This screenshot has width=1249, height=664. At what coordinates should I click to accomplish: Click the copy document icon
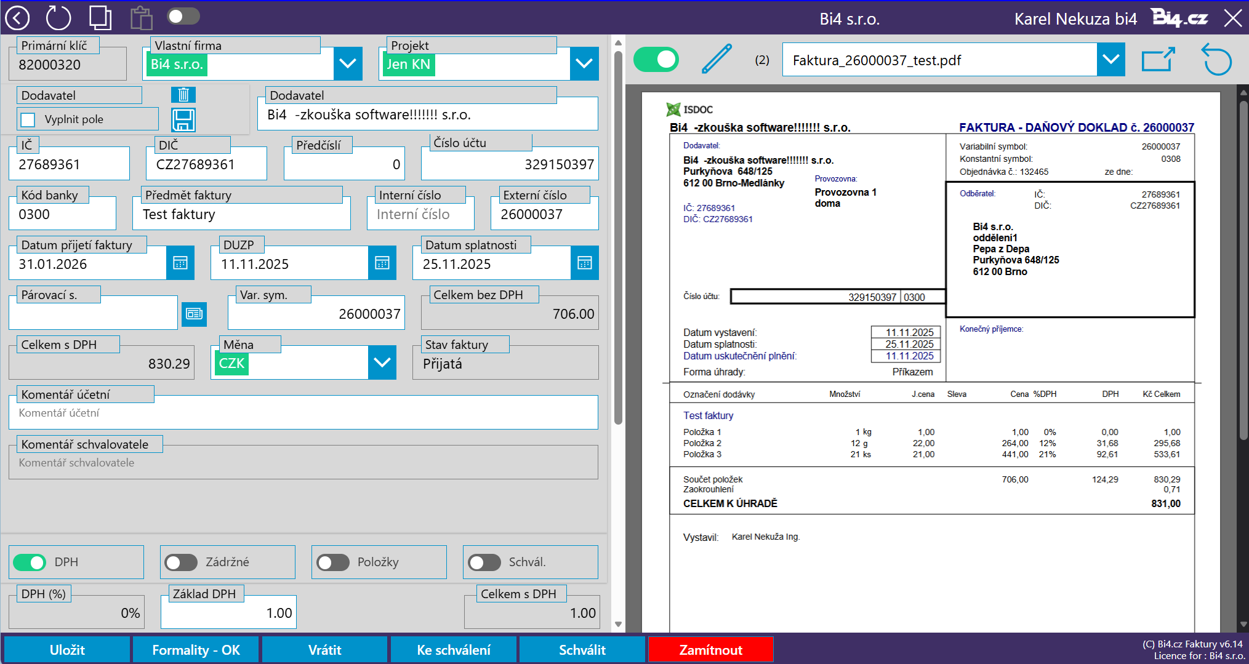100,18
